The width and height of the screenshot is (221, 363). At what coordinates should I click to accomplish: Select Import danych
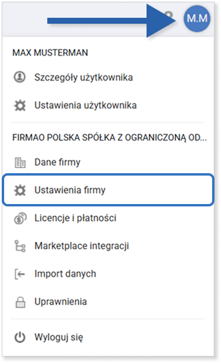108,274
